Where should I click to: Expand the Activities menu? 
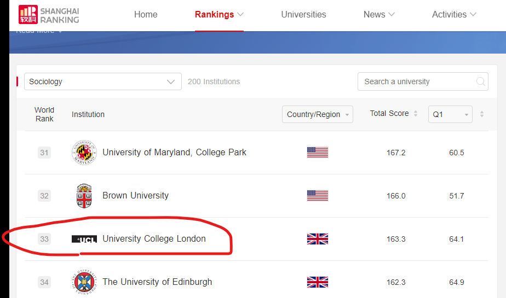pos(454,15)
